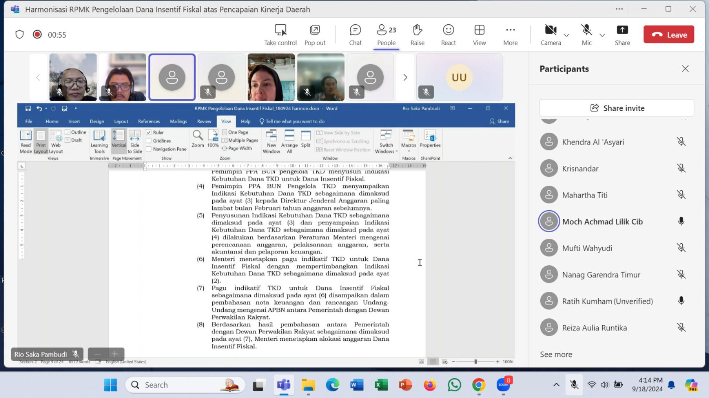Switch to the References ribbon tab
The height and width of the screenshot is (398, 709).
[149, 121]
